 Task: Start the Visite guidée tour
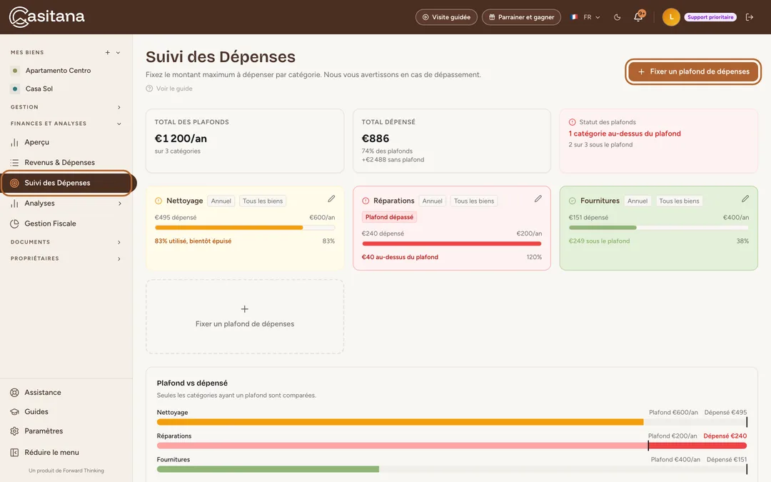[x=446, y=17]
